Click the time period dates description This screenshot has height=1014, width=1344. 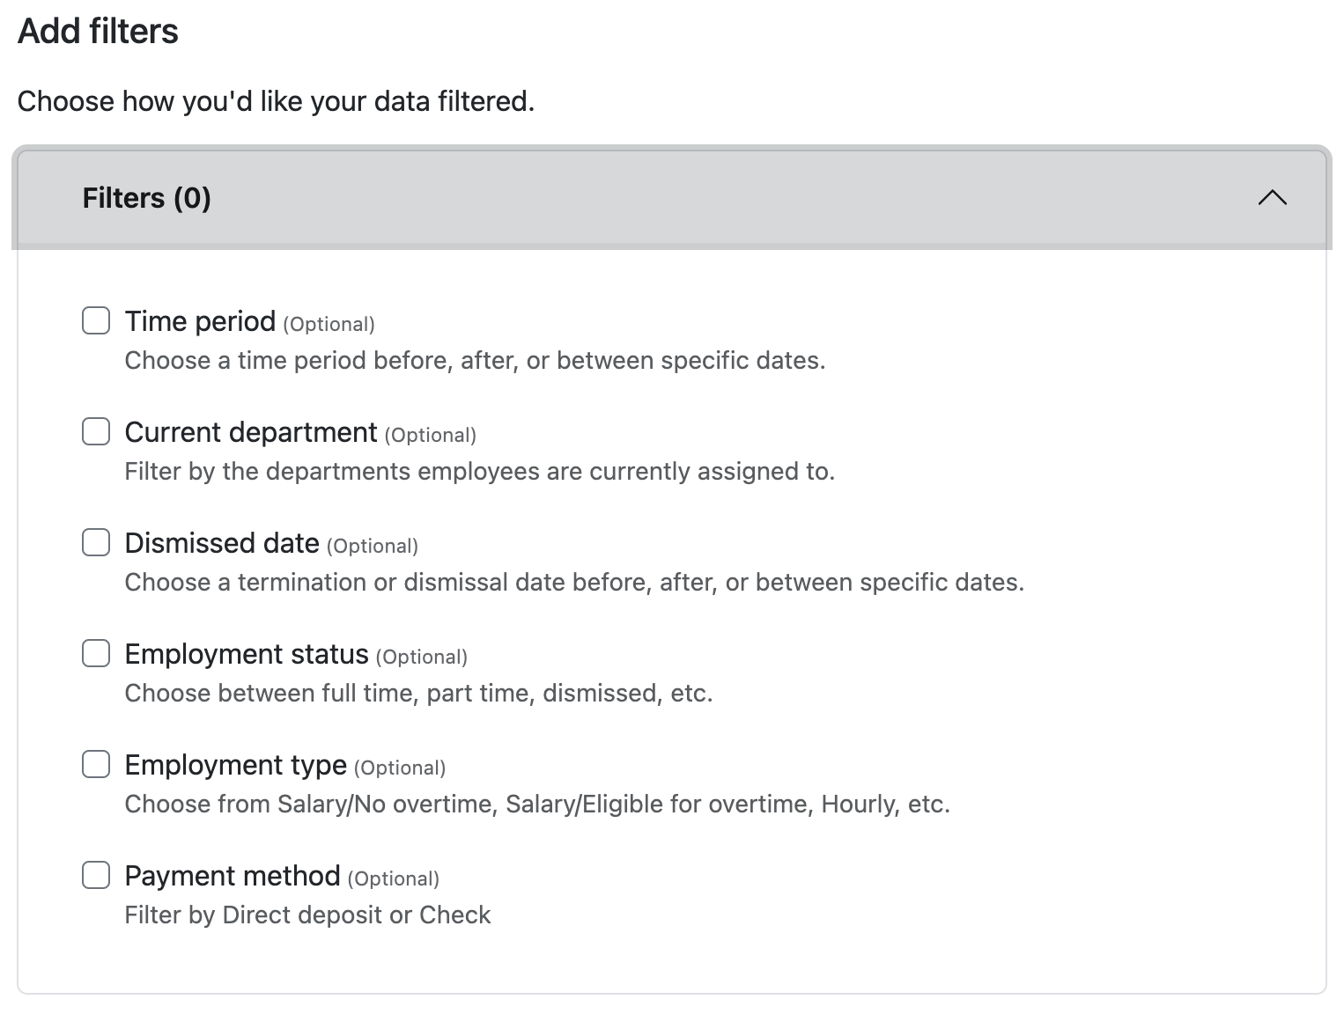click(475, 361)
